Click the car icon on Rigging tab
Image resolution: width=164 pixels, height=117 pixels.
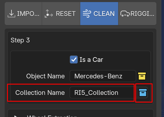coord(125,14)
